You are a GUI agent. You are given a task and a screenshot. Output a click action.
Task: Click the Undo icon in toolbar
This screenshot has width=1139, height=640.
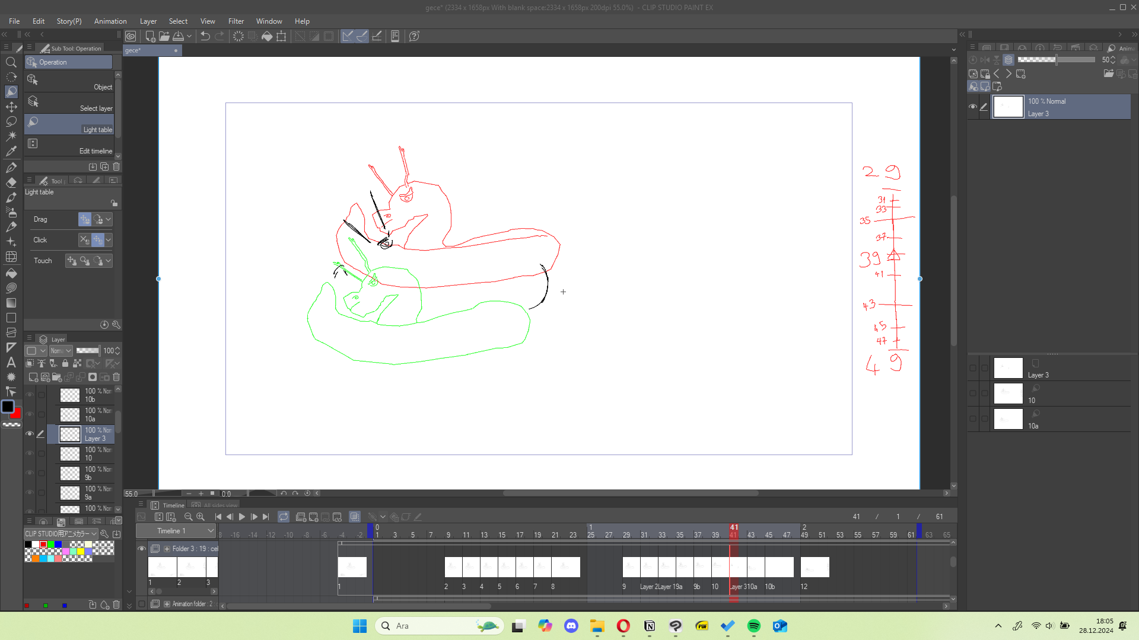point(205,36)
